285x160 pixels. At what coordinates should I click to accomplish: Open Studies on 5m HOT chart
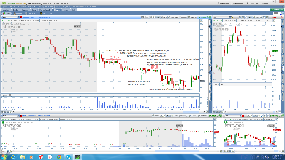point(193,116)
